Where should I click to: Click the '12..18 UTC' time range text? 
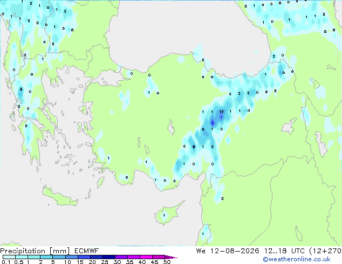click(284, 251)
